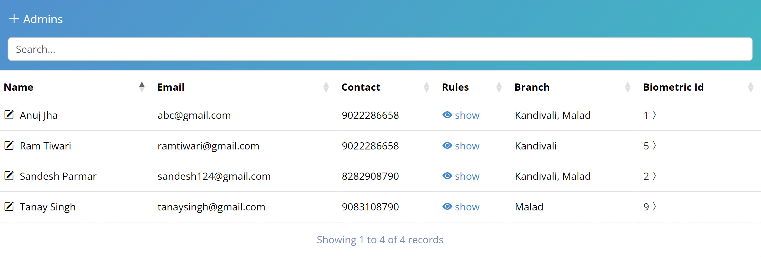Click email sandesh124@gmail.com
This screenshot has width=761, height=257.
(x=214, y=176)
